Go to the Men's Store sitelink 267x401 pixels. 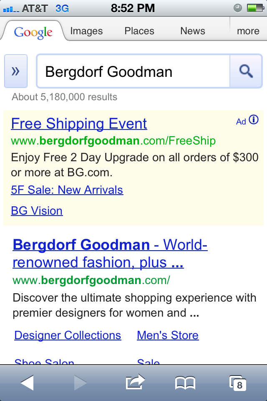pyautogui.click(x=168, y=335)
